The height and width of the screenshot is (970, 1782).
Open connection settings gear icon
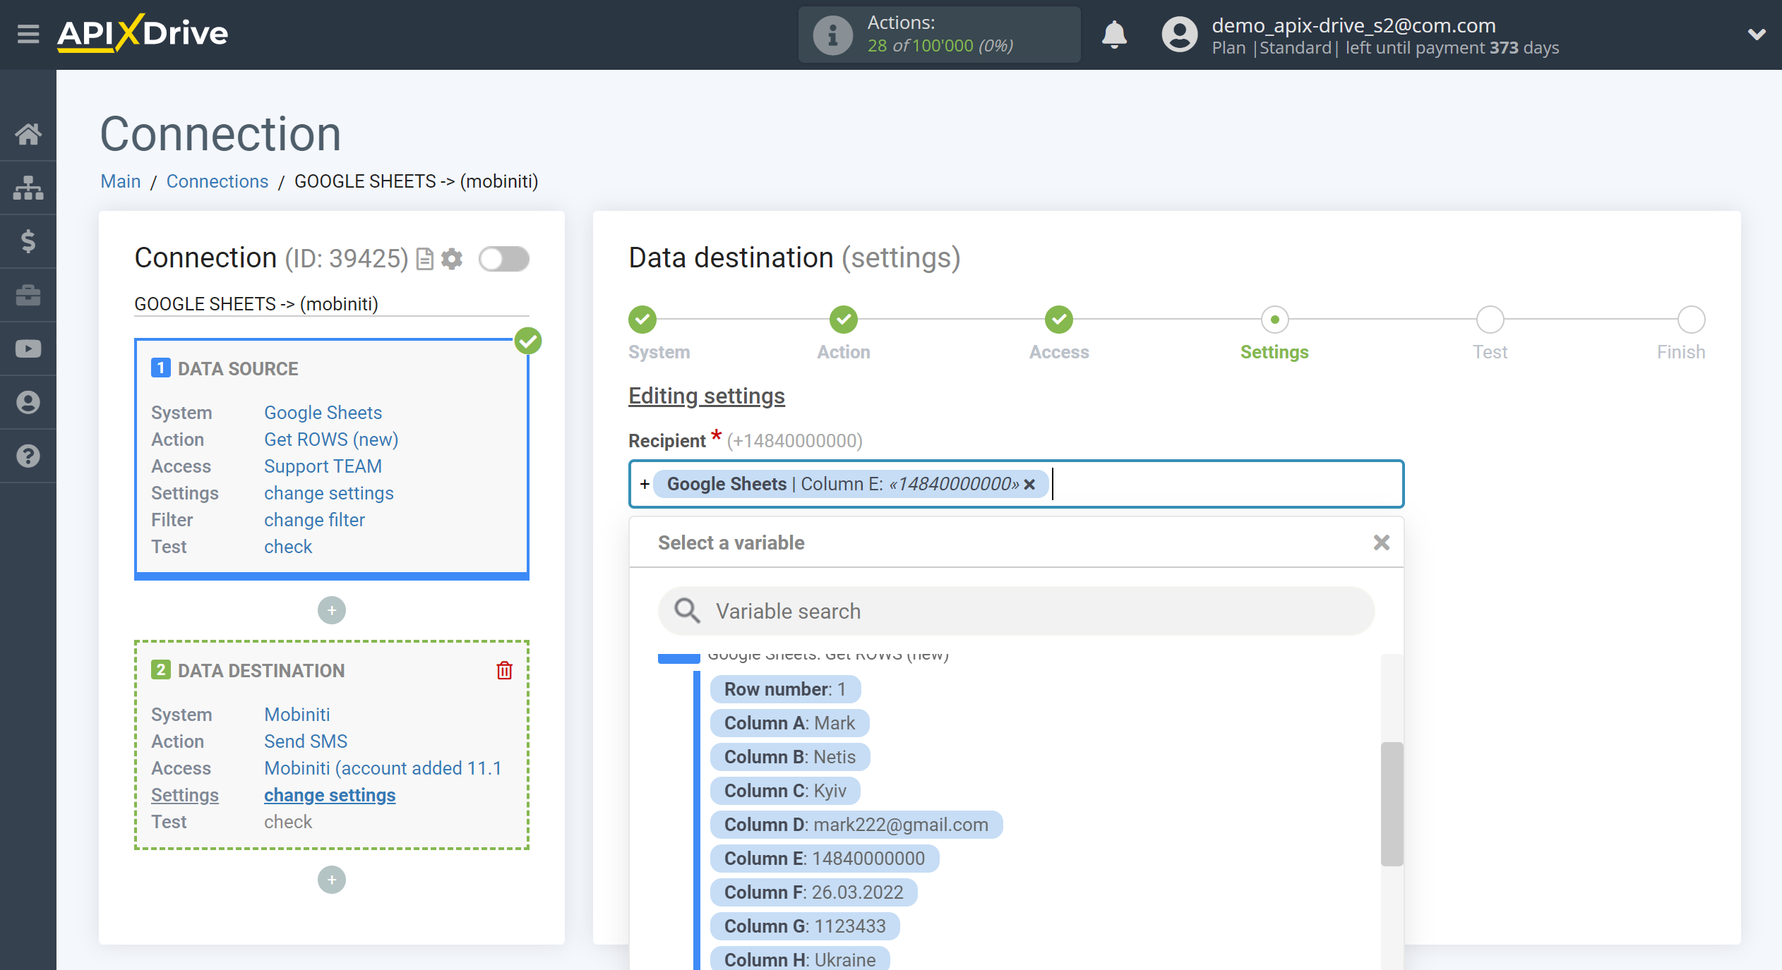coord(452,259)
